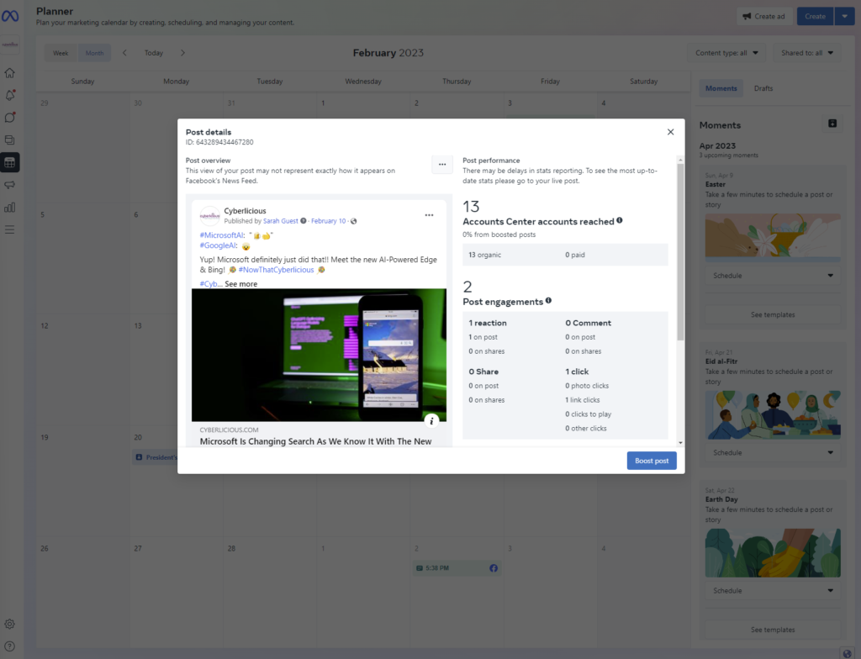
Task: Expand the Easter Schedule dropdown
Action: [773, 276]
